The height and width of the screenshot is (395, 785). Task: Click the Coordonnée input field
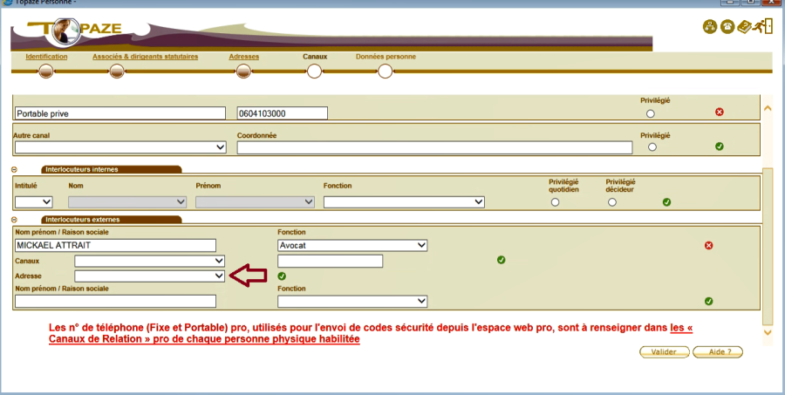pos(434,147)
